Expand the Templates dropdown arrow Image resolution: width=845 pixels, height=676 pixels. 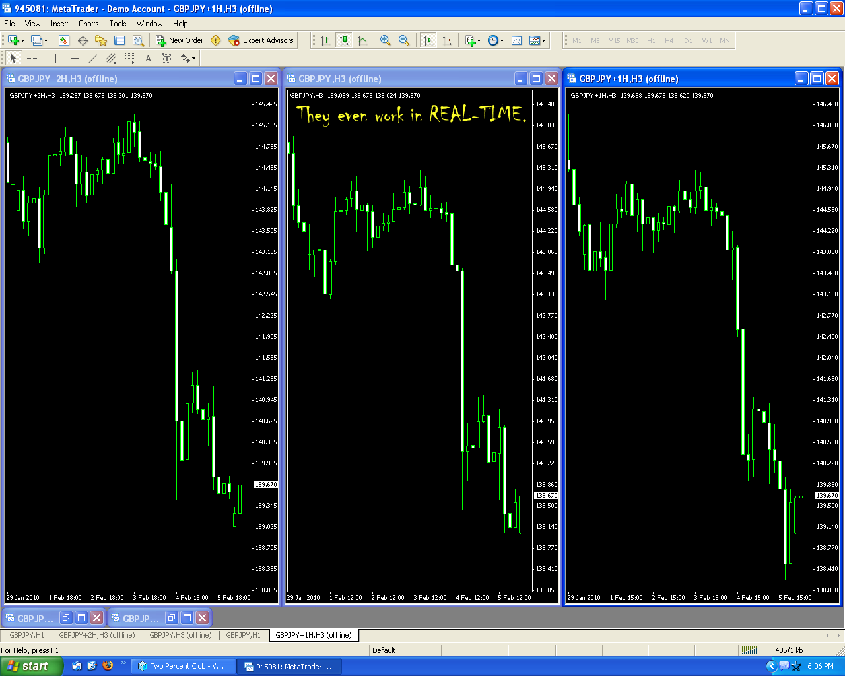point(544,40)
